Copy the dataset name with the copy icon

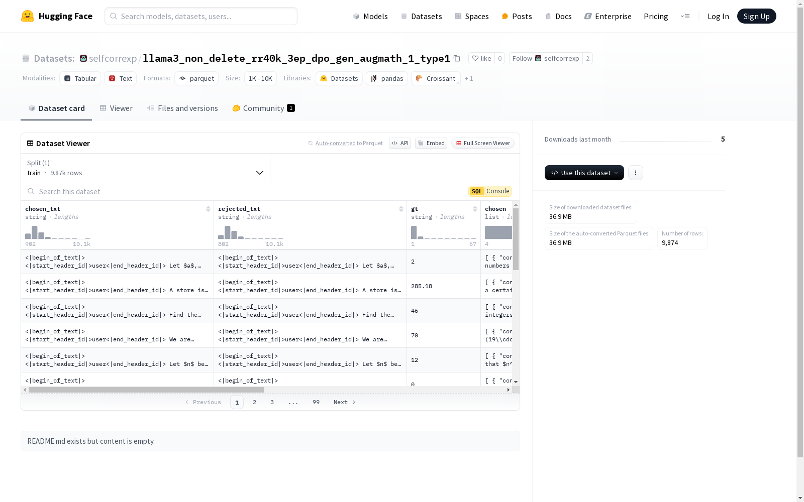click(x=457, y=58)
